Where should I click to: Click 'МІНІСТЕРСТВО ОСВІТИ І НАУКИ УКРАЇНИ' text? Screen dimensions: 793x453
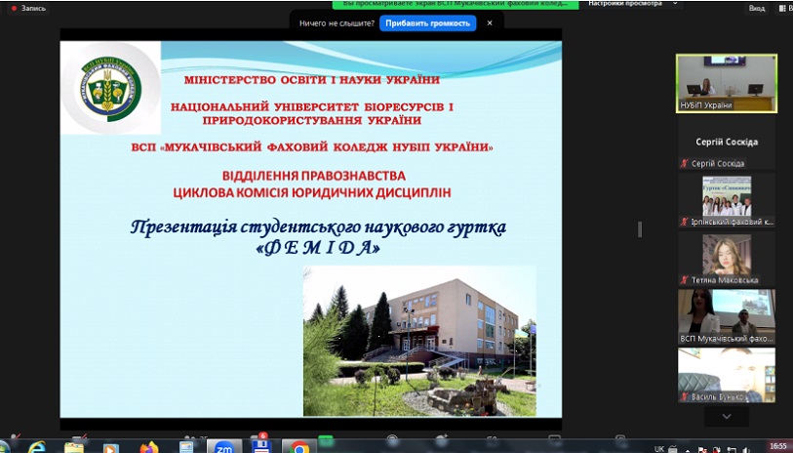point(311,79)
